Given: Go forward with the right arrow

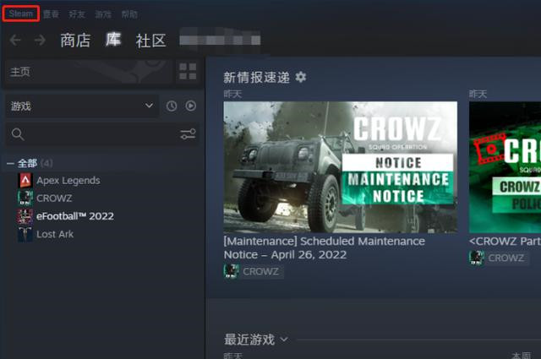Looking at the screenshot, I should point(40,41).
